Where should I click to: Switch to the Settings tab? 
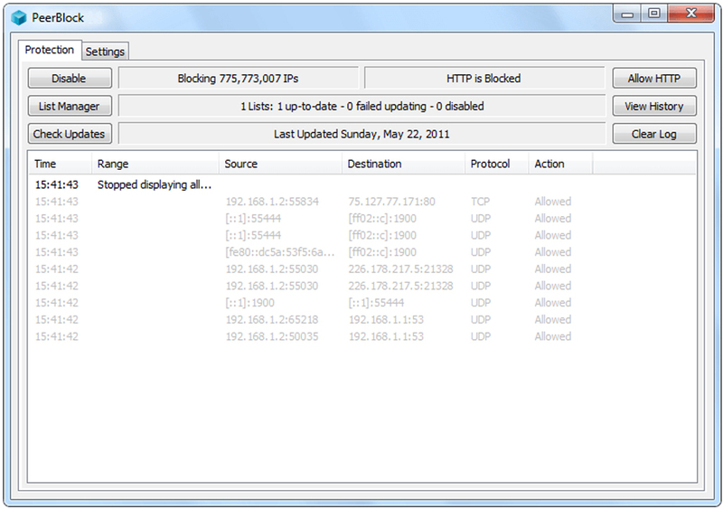[x=105, y=52]
